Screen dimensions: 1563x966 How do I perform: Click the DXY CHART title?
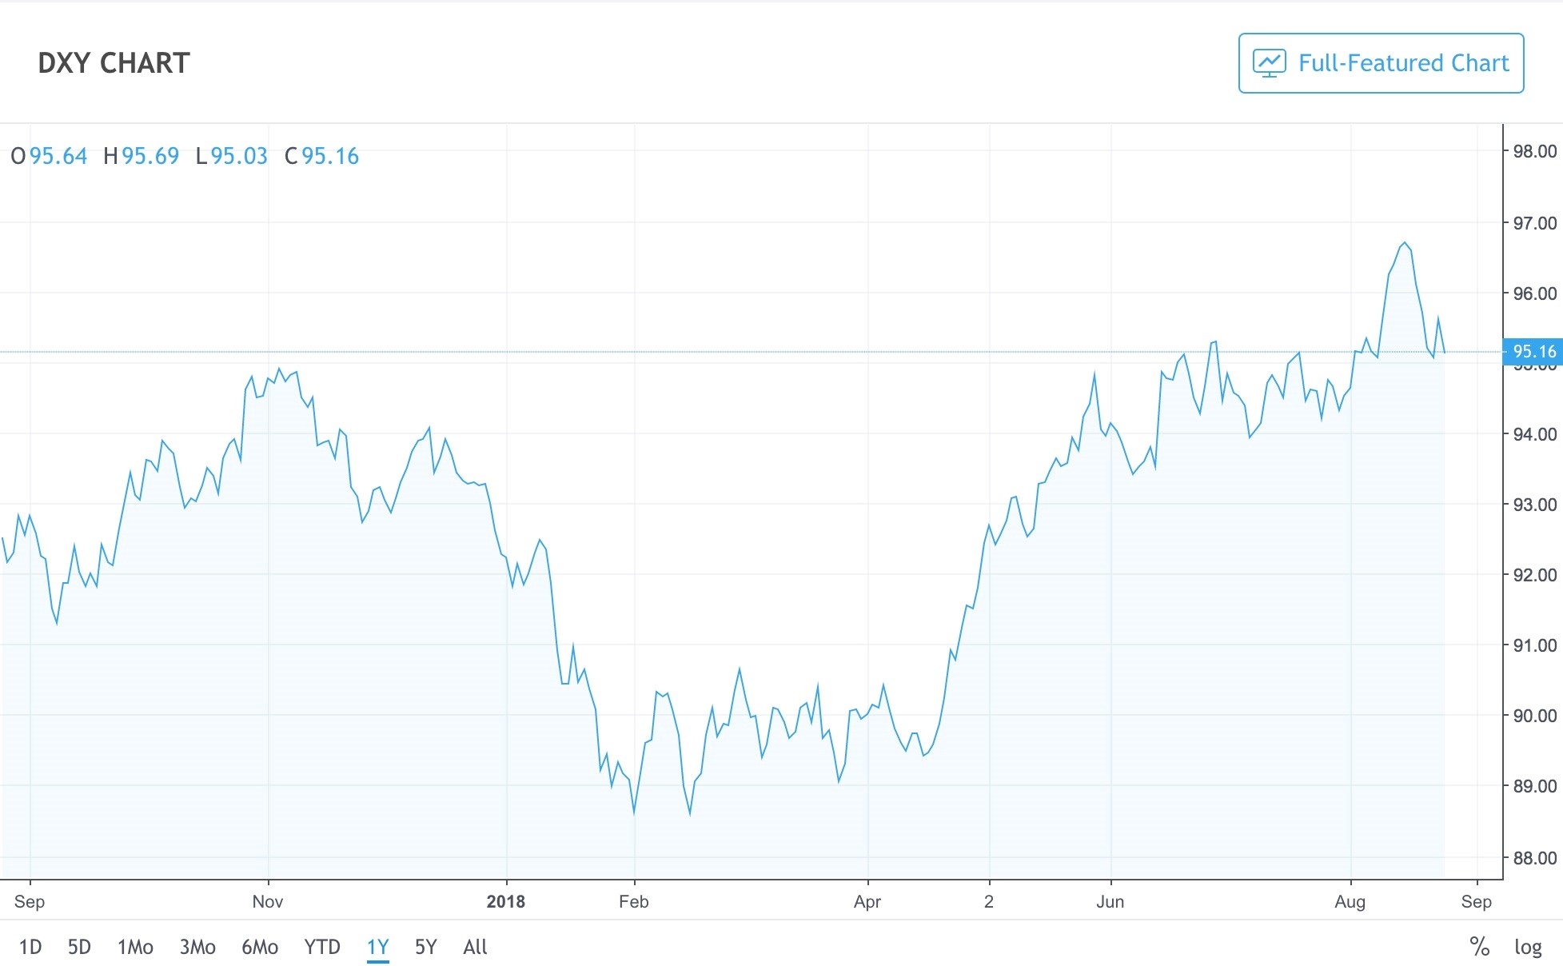[x=114, y=63]
